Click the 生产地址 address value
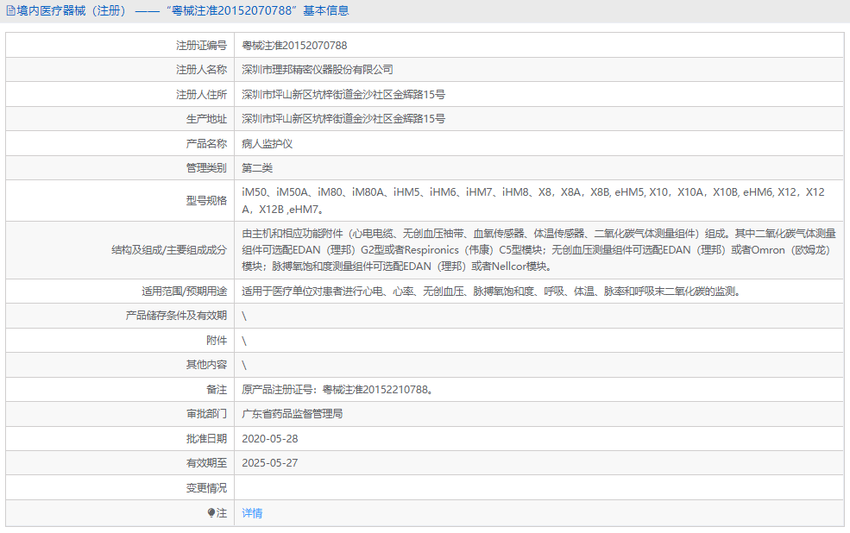 point(343,119)
